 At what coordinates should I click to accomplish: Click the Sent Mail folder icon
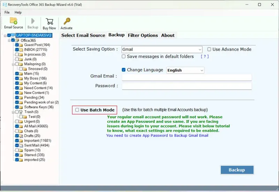tap(21, 145)
